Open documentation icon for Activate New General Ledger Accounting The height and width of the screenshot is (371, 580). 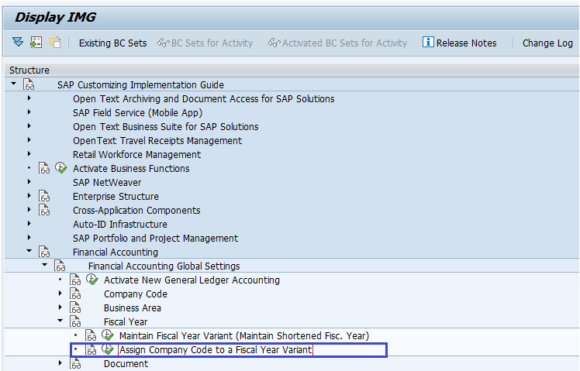75,280
